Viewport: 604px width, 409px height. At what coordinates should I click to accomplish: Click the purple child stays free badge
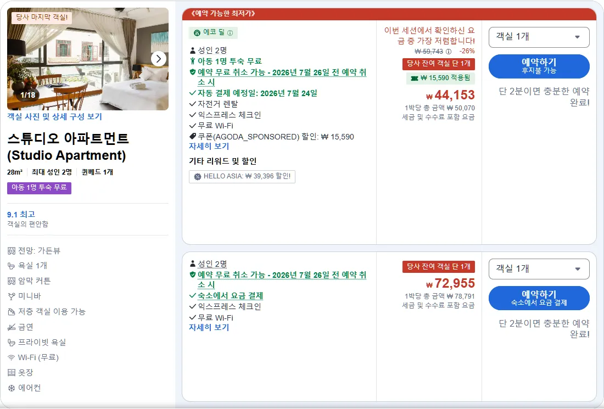[39, 188]
